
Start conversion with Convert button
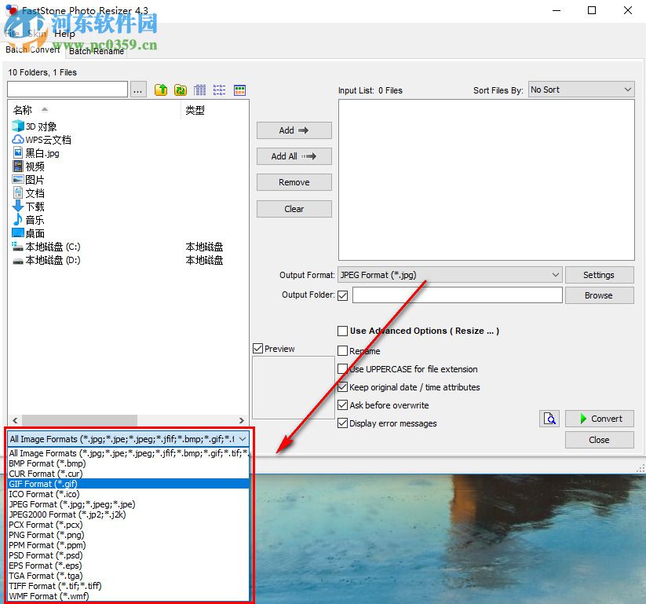tap(599, 419)
